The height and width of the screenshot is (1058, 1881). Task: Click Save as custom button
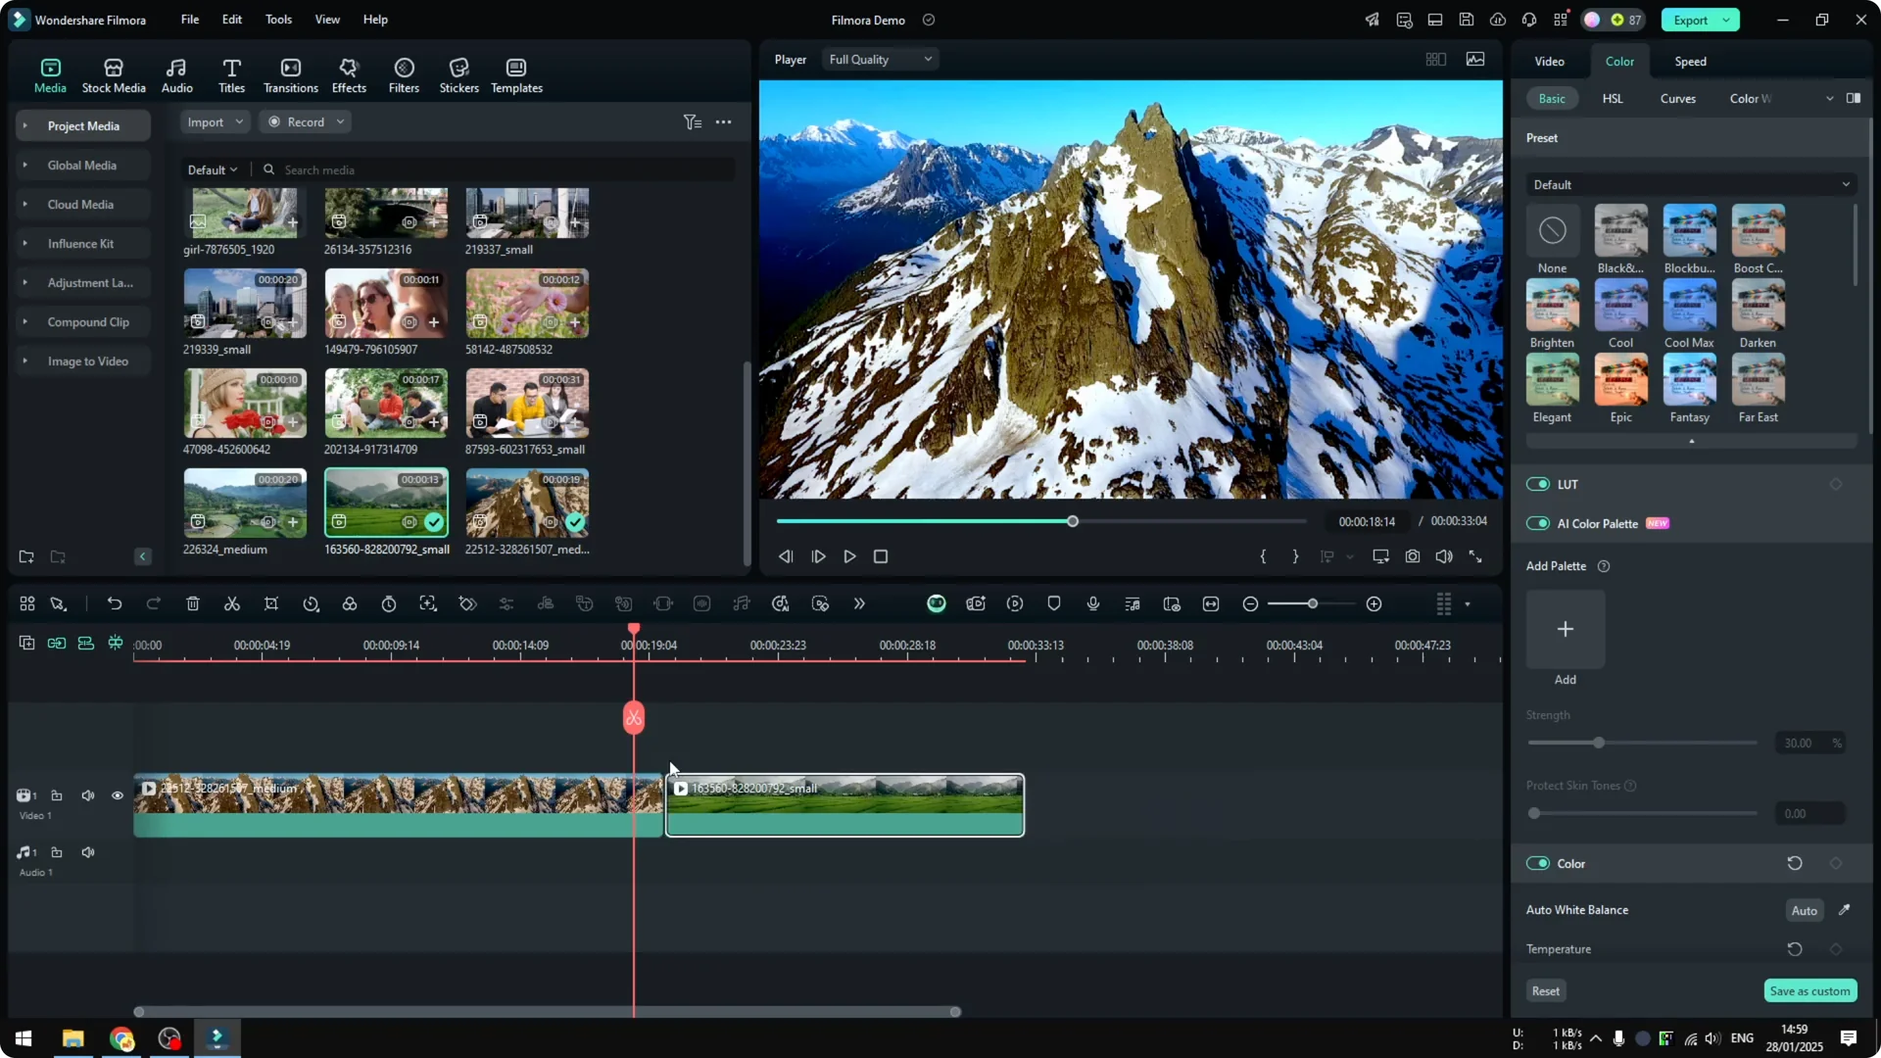tap(1809, 990)
